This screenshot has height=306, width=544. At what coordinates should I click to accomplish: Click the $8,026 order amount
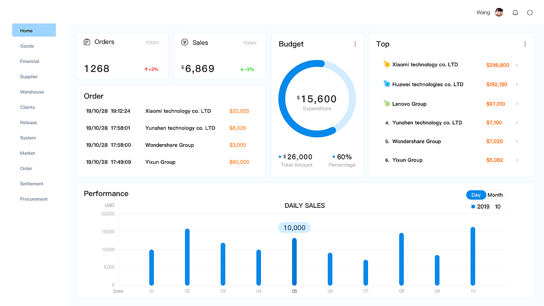coord(238,128)
